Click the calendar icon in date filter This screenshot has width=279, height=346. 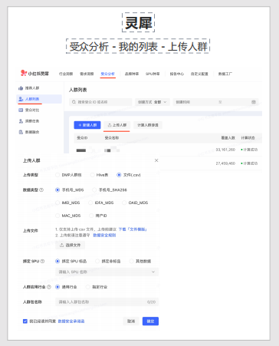[254, 102]
